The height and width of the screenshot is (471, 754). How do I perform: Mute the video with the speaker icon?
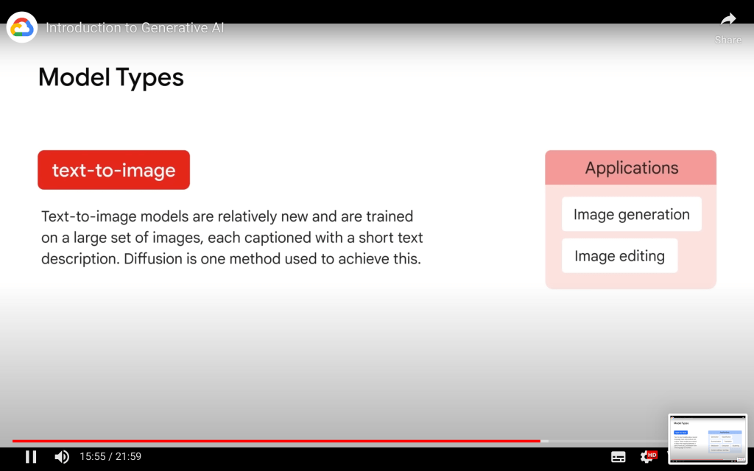(x=62, y=457)
